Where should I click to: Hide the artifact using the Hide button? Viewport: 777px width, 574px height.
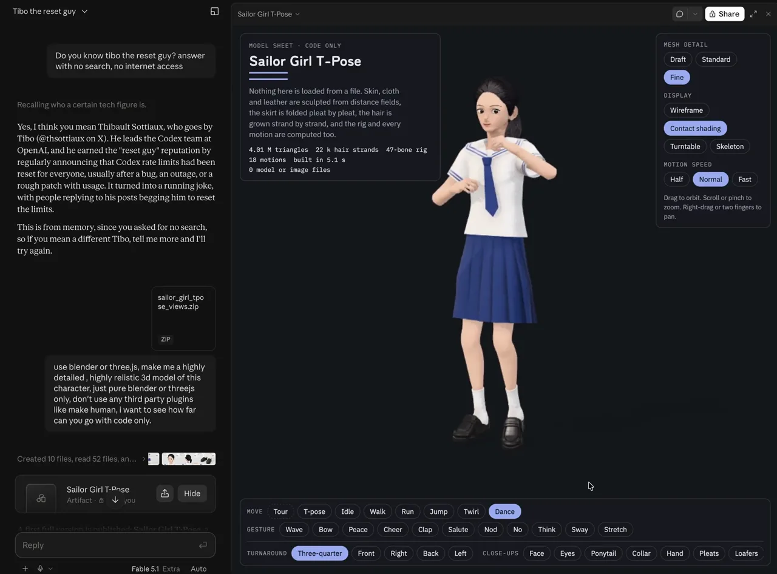pos(192,493)
